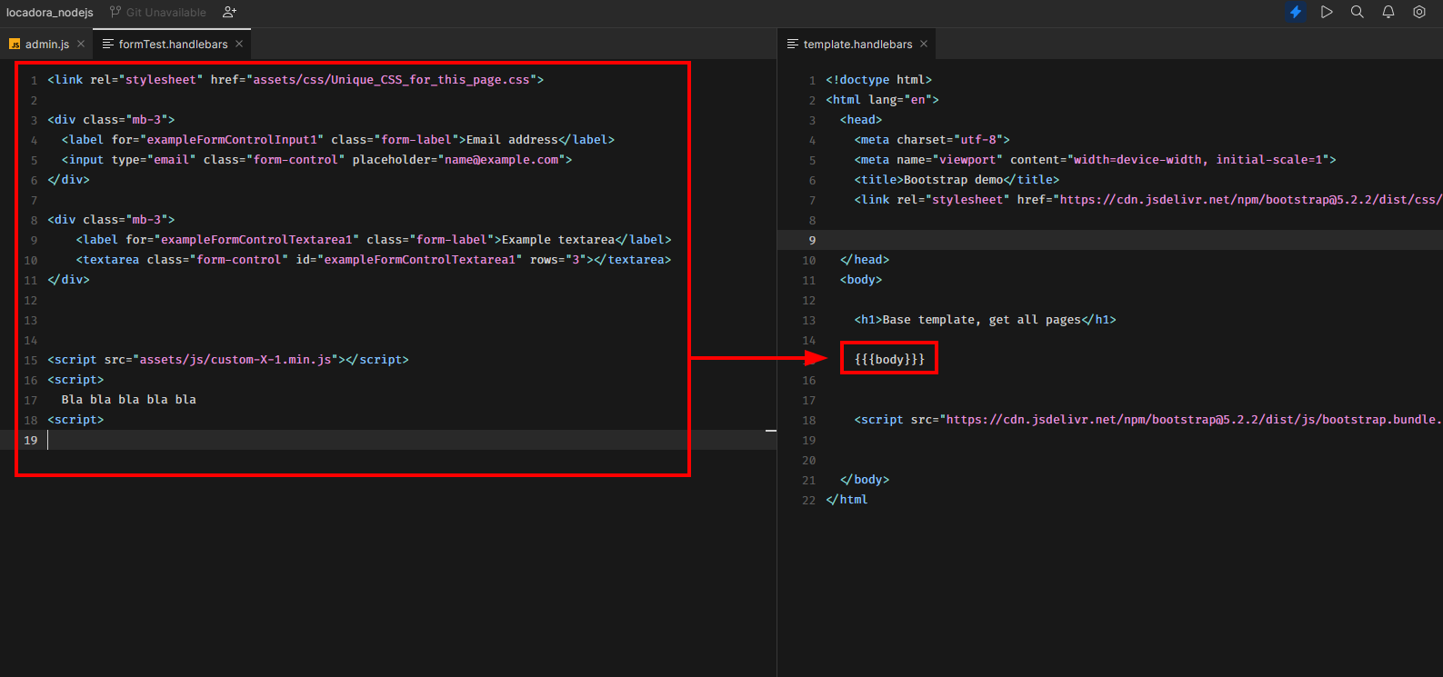Click 'Example textarea' label text

(558, 240)
